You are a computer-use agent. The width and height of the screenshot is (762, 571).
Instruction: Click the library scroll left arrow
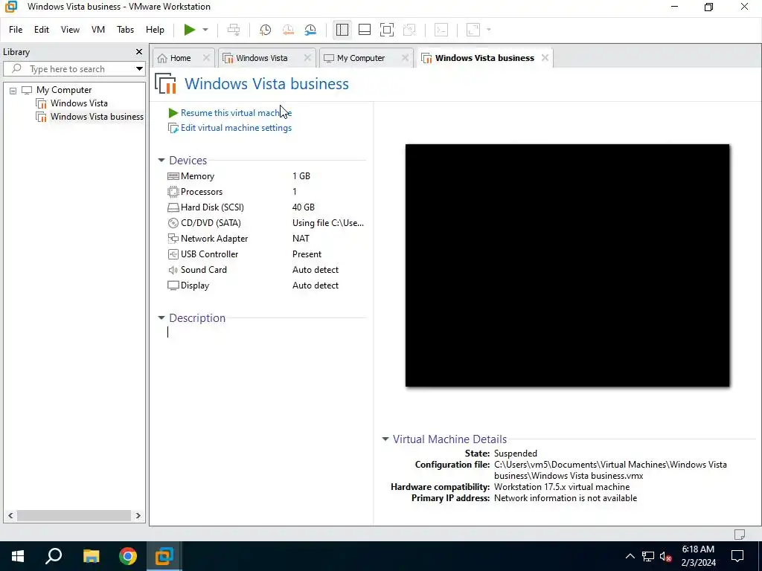tap(10, 515)
